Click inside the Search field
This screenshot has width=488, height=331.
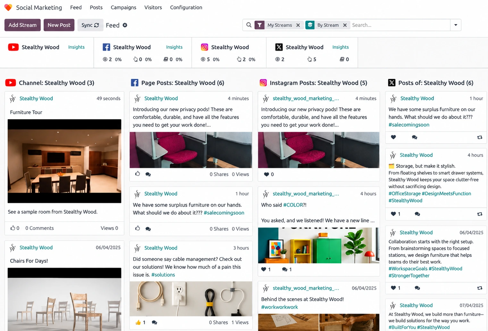pyautogui.click(x=400, y=25)
